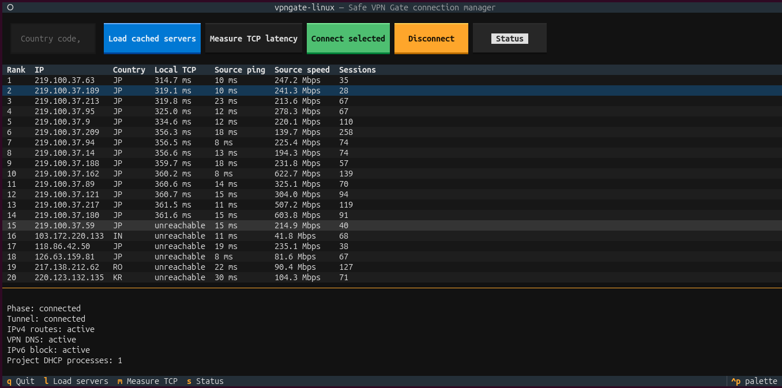Click the q Quit footer shortcut

pos(21,381)
